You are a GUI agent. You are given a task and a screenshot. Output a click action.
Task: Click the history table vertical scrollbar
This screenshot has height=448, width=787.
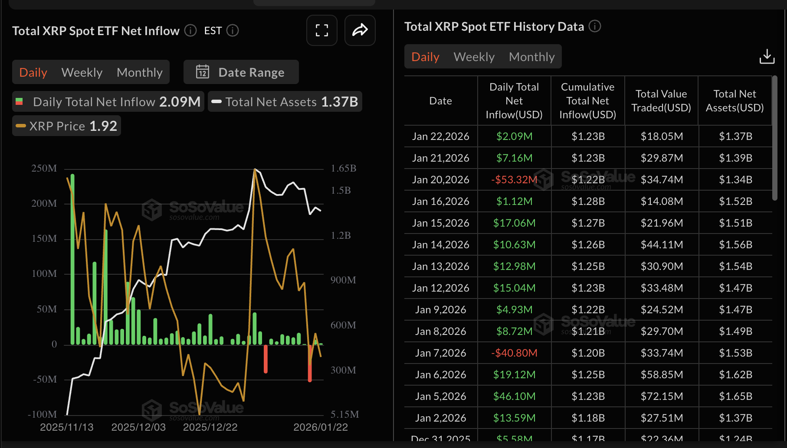[x=774, y=139]
